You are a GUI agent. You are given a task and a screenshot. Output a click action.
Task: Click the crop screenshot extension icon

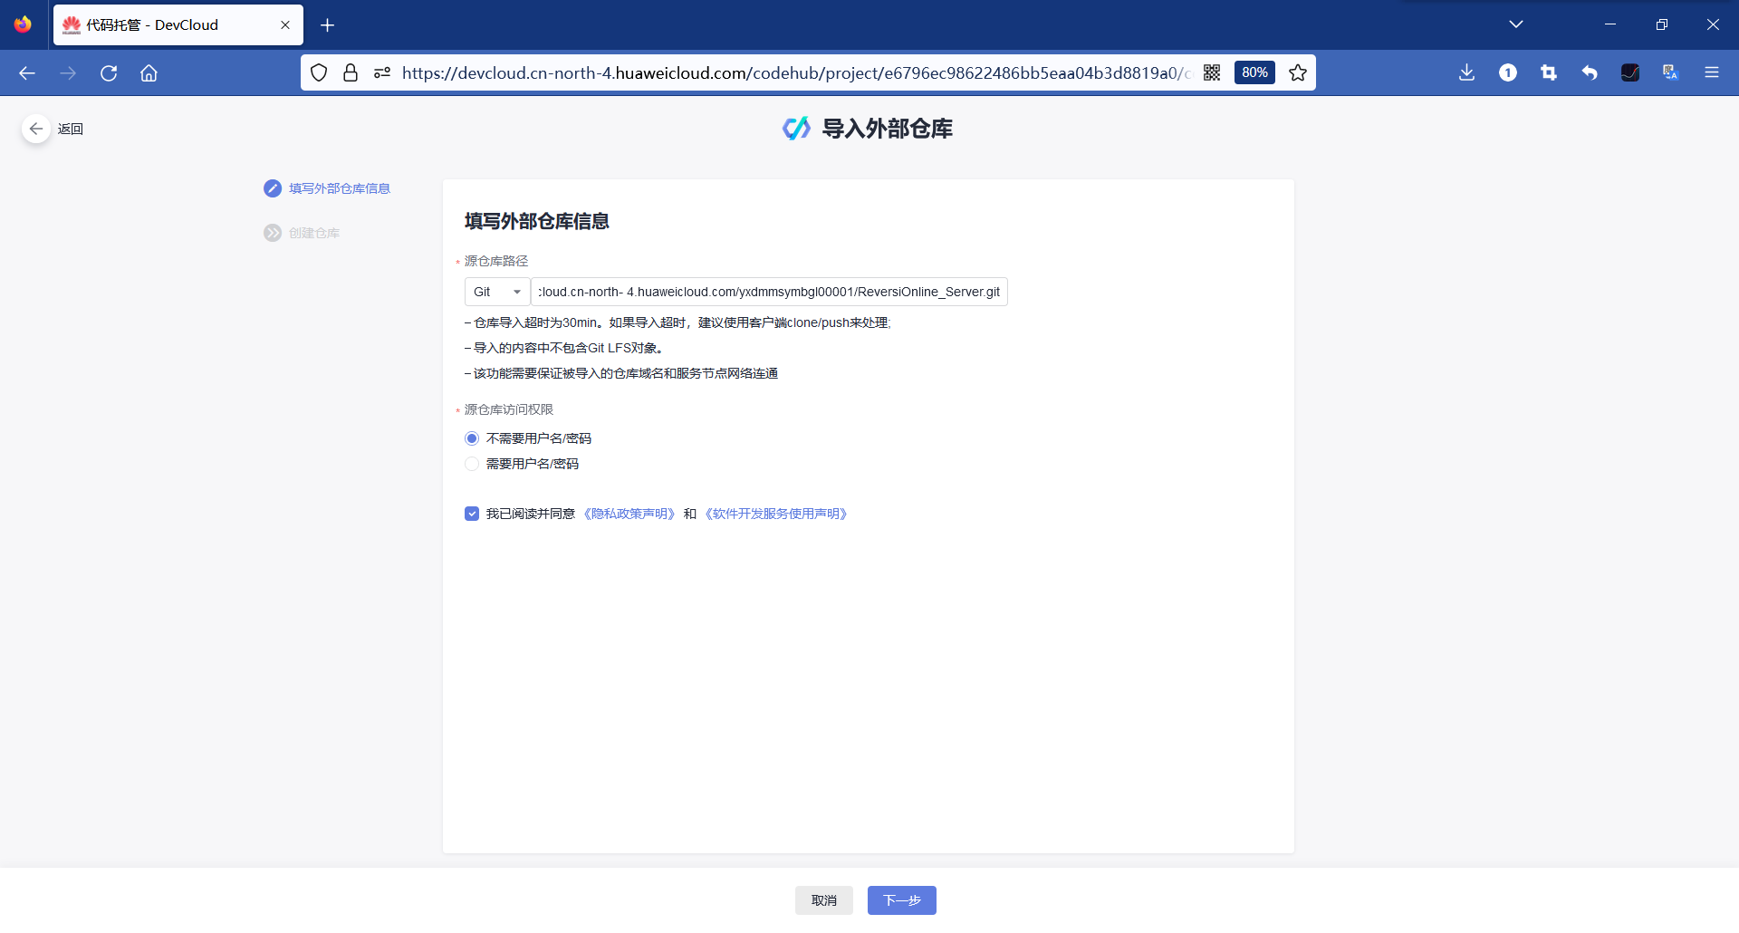1549,72
